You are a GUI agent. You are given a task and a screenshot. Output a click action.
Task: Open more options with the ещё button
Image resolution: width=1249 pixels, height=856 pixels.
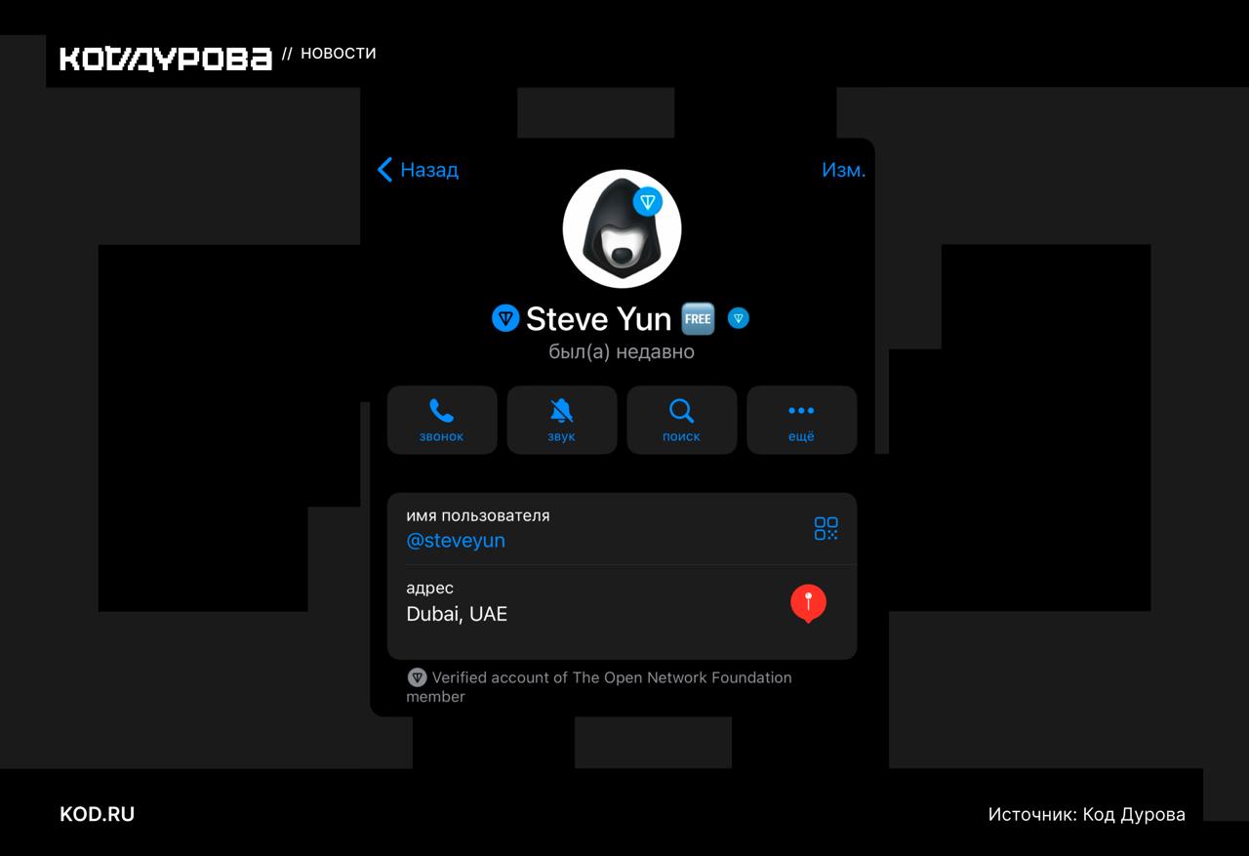click(801, 420)
